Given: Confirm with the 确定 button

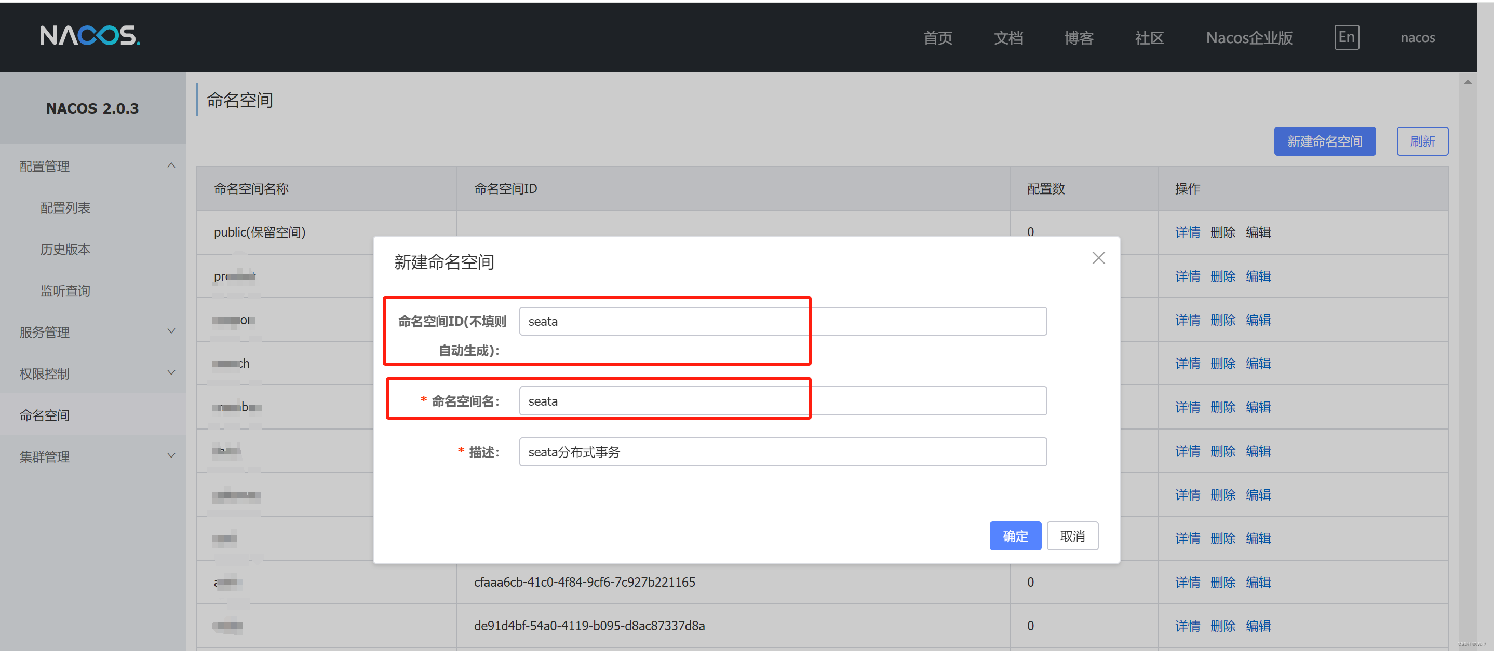Looking at the screenshot, I should (1014, 536).
